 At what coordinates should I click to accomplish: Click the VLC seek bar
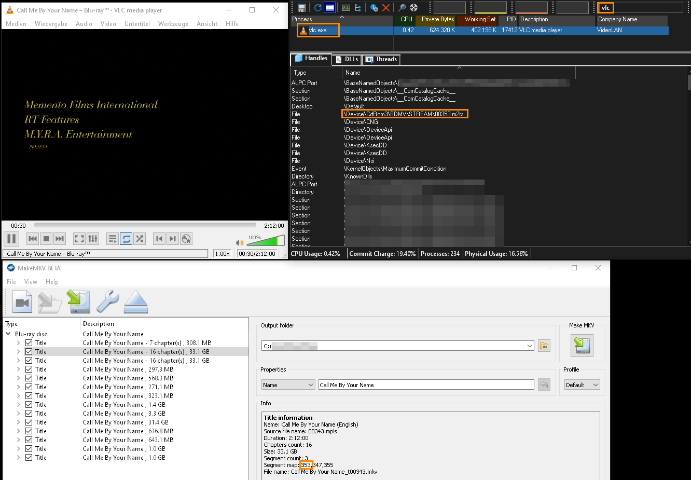click(145, 225)
